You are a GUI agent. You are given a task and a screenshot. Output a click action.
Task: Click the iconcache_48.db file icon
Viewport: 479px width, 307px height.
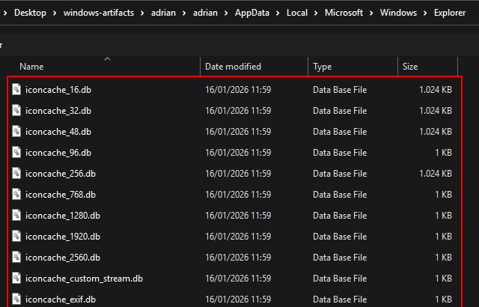(x=16, y=132)
